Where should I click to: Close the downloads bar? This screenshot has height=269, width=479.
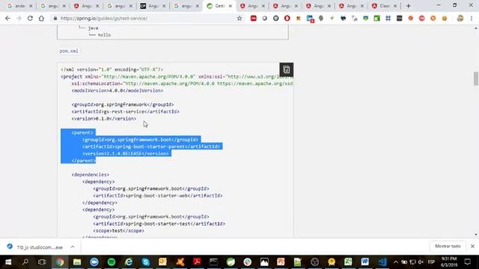pyautogui.click(x=472, y=246)
